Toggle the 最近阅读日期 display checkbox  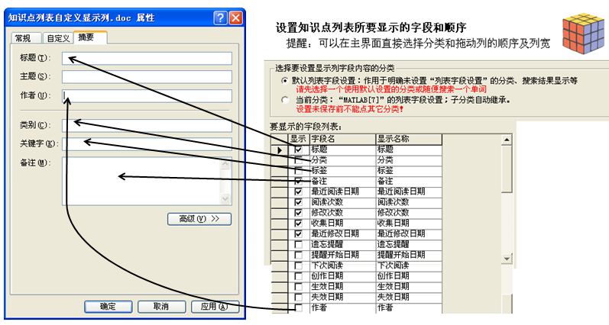click(298, 191)
